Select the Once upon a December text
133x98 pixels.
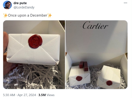(28, 15)
